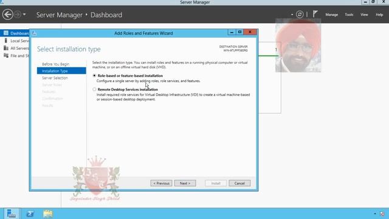Click the DESTINATION SERVER label
This screenshot has width=389, height=219.
tap(233, 47)
